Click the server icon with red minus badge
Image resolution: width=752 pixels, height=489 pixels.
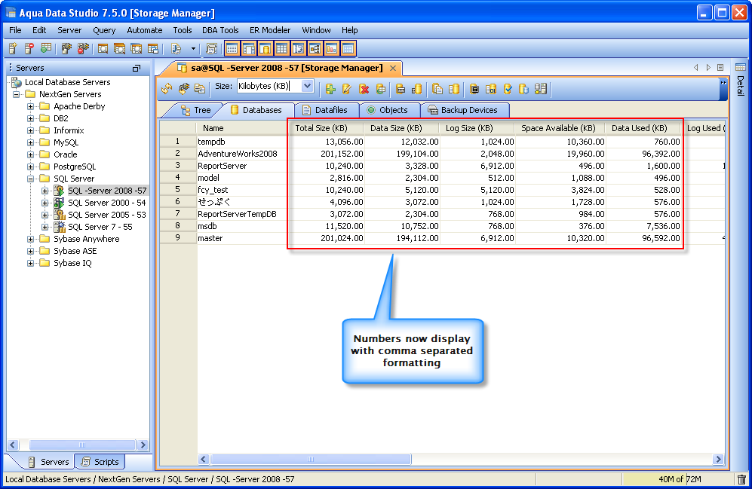29,48
